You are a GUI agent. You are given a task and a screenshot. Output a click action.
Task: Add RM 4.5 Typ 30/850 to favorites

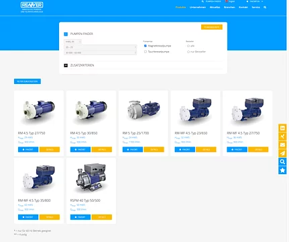(80, 149)
